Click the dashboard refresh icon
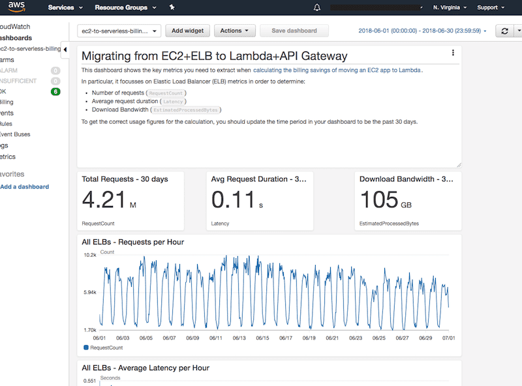 click(504, 31)
